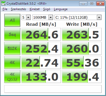Select the Seq write result 263.5
Image resolution: width=106 pixels, height=96 pixels.
(x=82, y=34)
